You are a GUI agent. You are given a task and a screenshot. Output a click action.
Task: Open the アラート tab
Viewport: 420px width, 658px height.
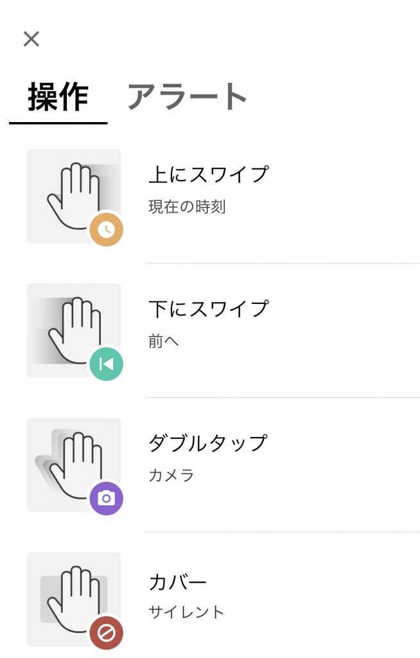(x=187, y=97)
